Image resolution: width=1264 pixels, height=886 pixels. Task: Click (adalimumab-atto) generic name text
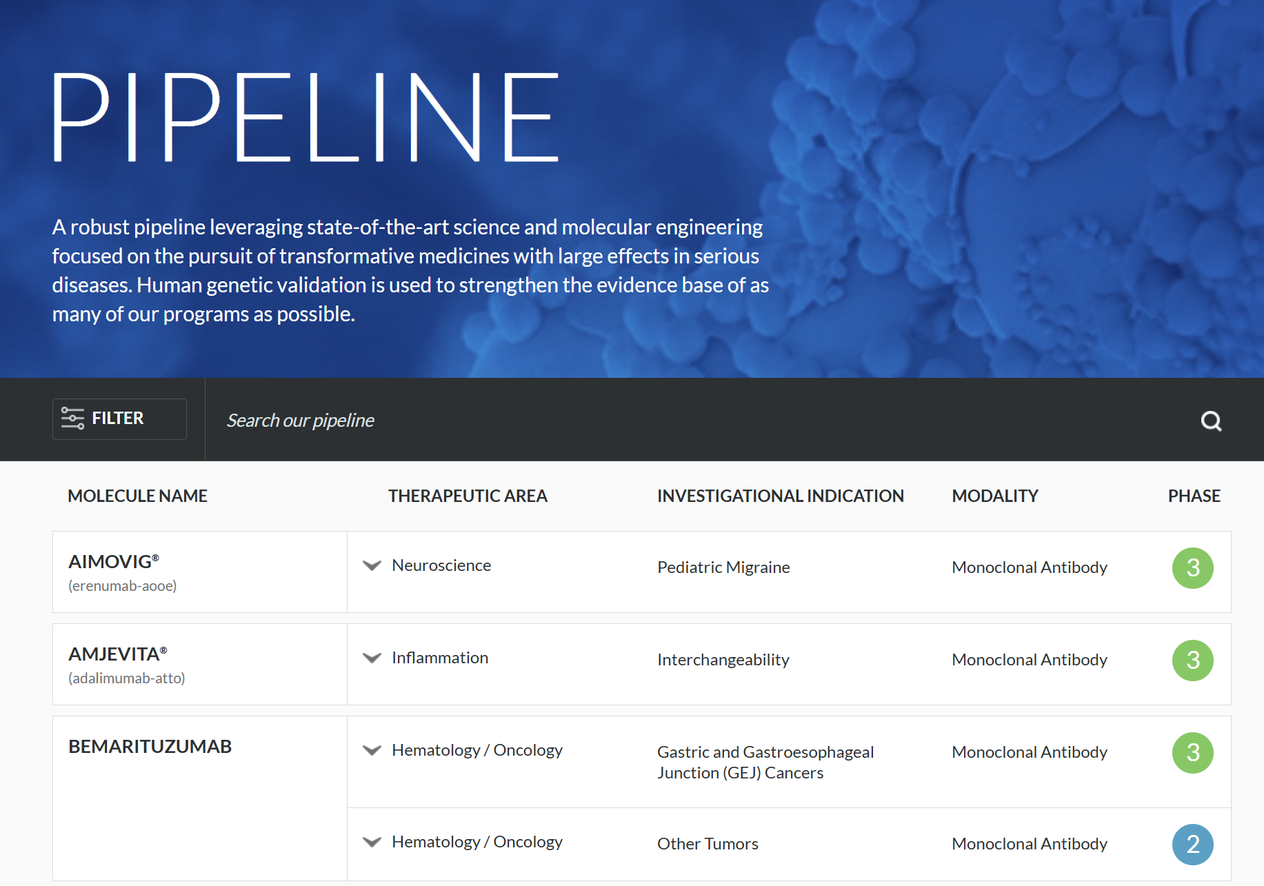[127, 678]
